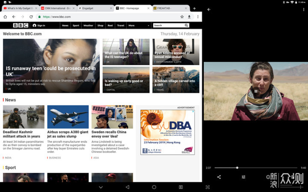Open Airbus scraps A380 article

pos(68,134)
